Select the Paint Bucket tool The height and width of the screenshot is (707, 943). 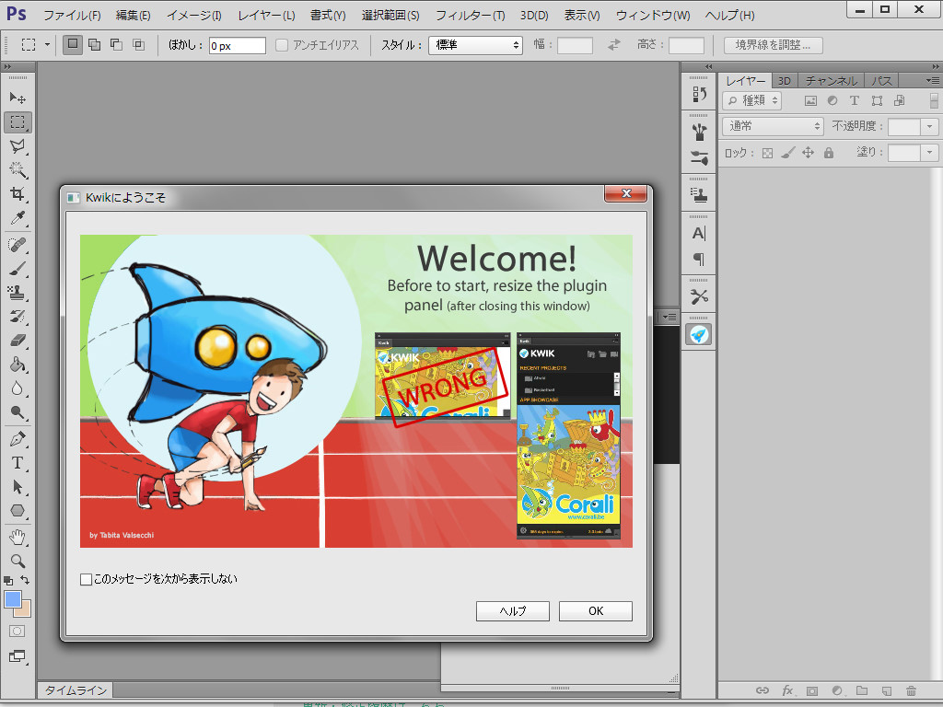17,365
